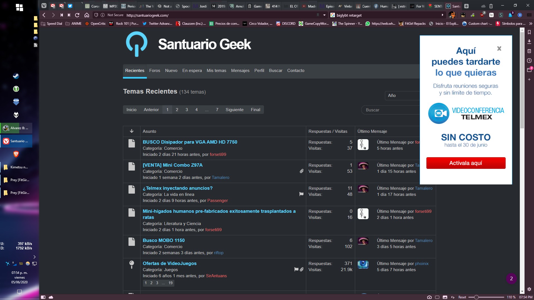The width and height of the screenshot is (534, 300).
Task: Click the page zoom slider handle
Action: click(x=476, y=297)
